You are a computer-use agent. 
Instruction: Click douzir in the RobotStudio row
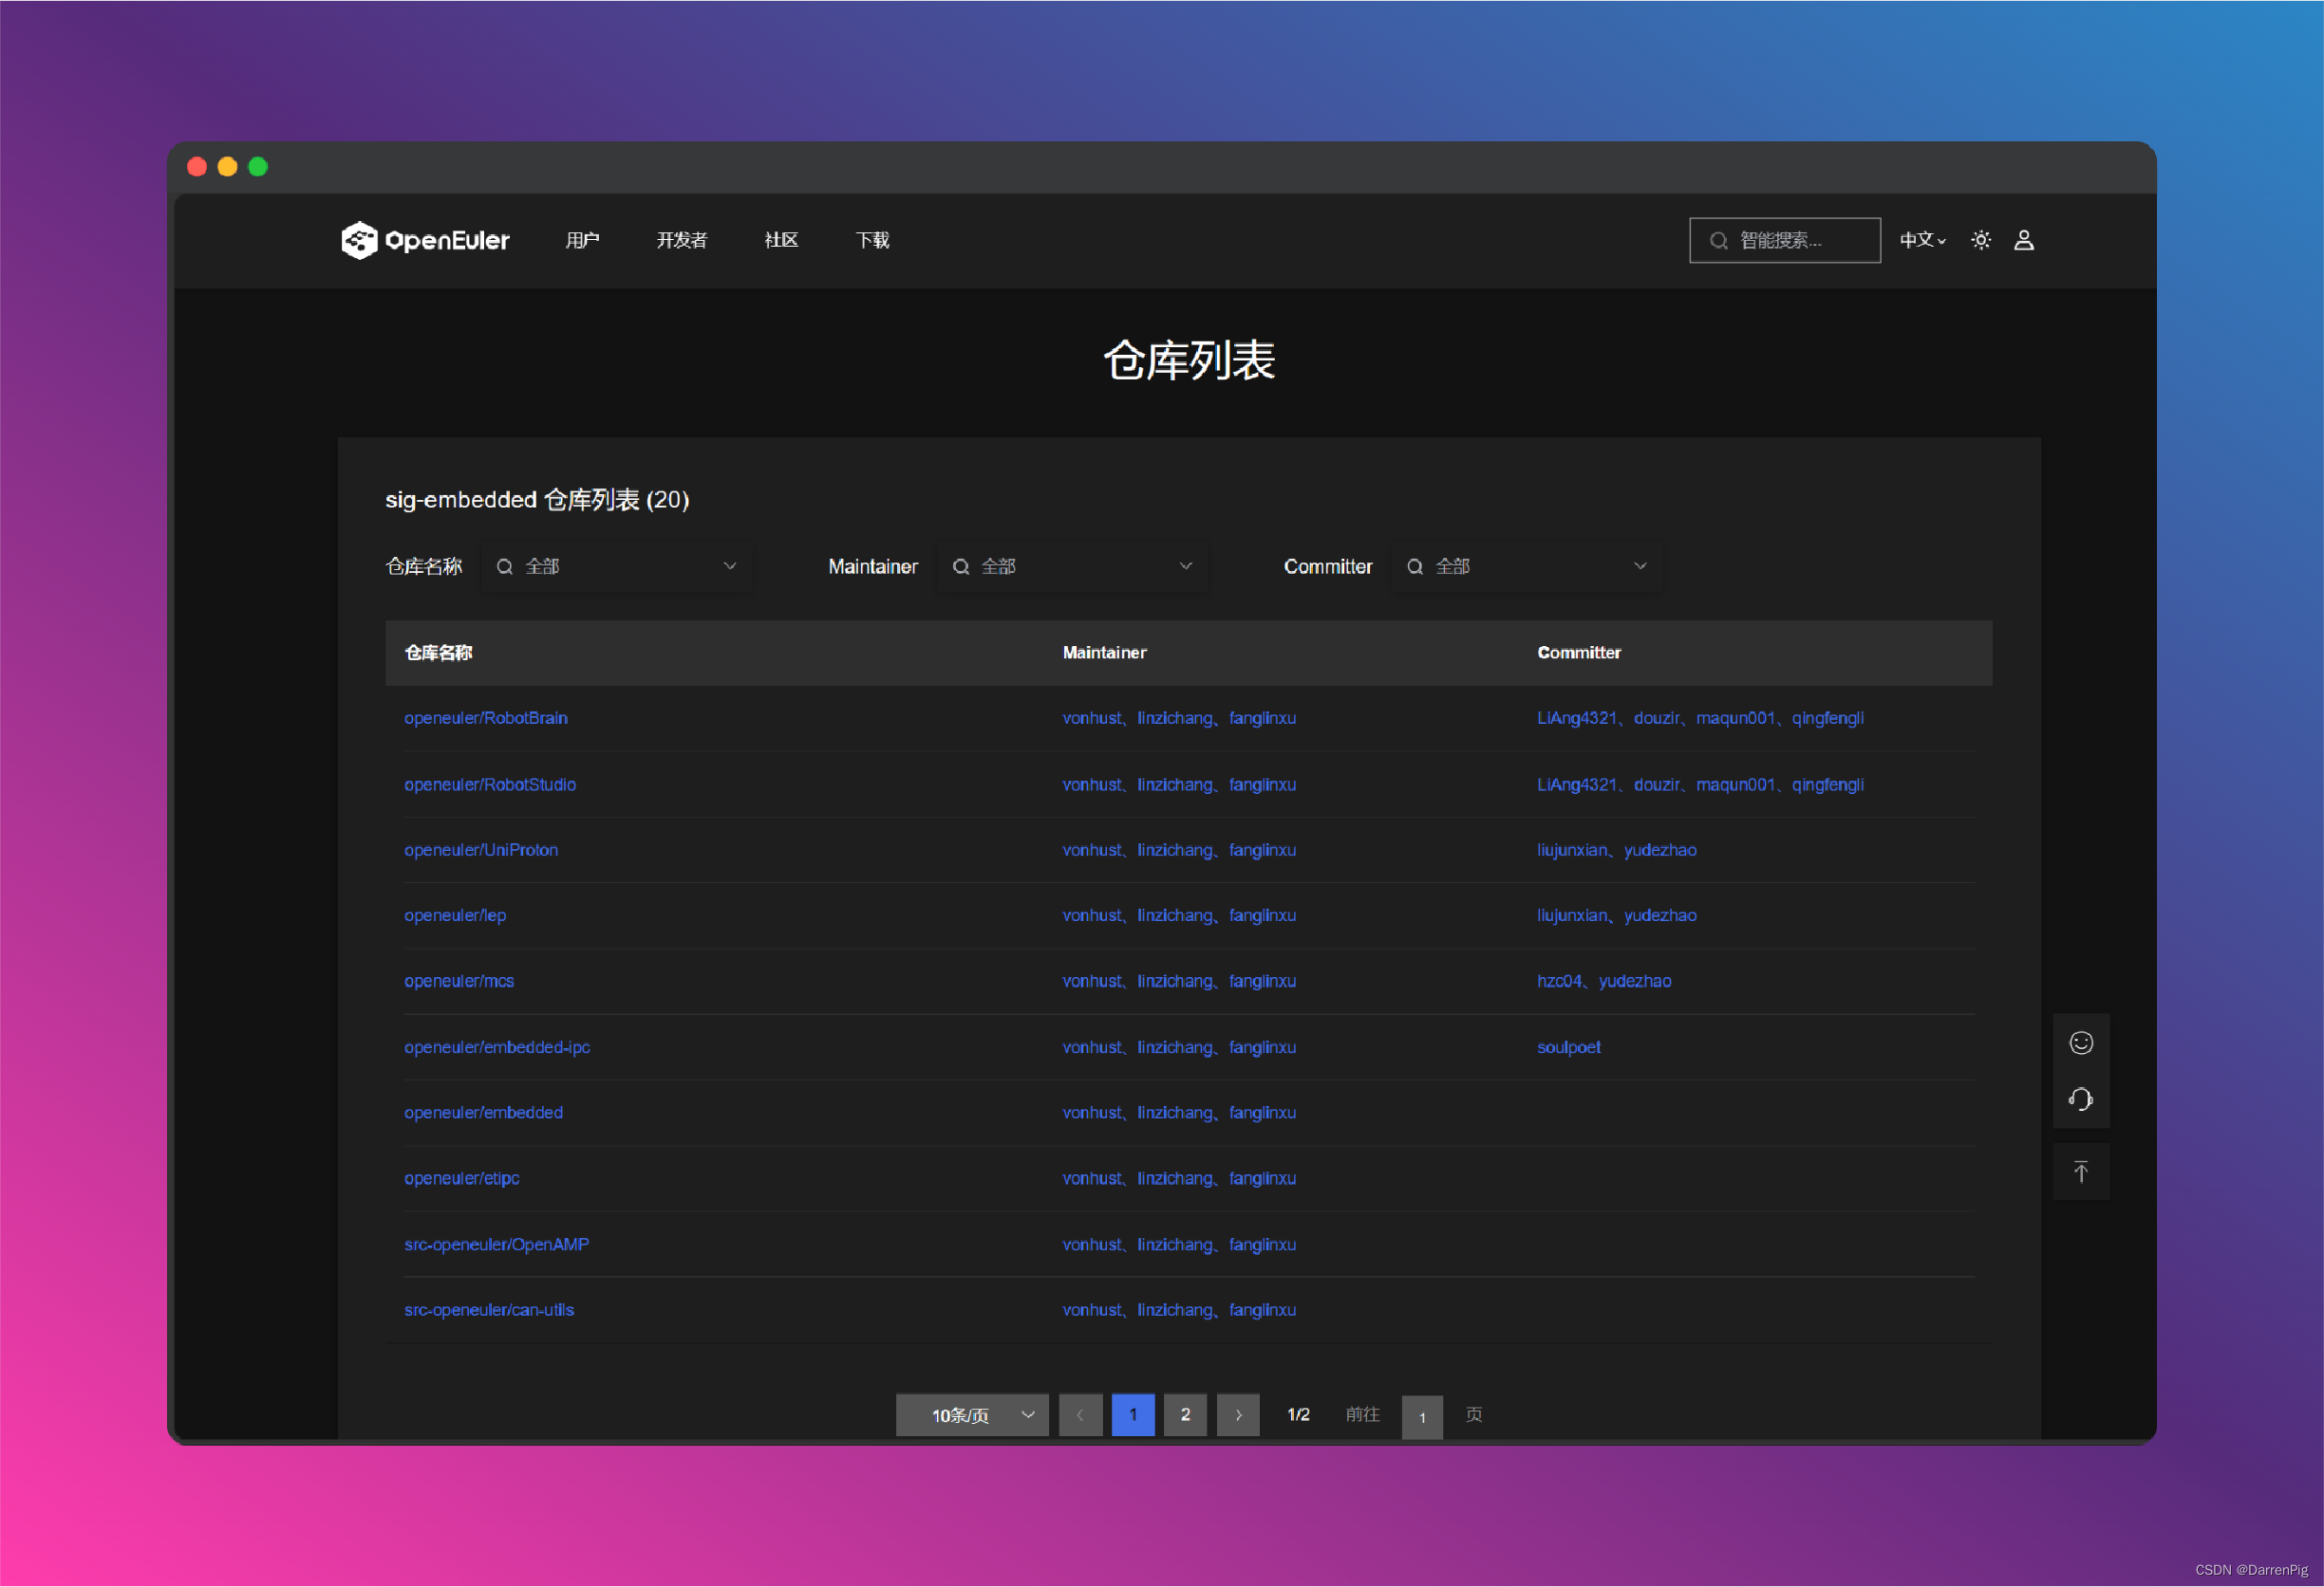point(1656,784)
